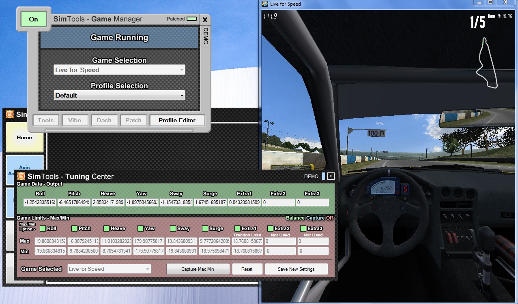Click the Pitch Max limit field
Screen dimensions: 518x304
click(x=84, y=241)
